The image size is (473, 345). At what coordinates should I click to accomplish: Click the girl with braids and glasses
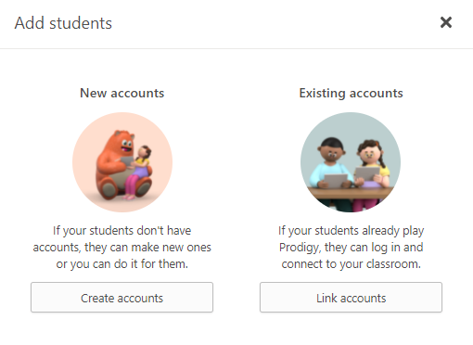373,162
